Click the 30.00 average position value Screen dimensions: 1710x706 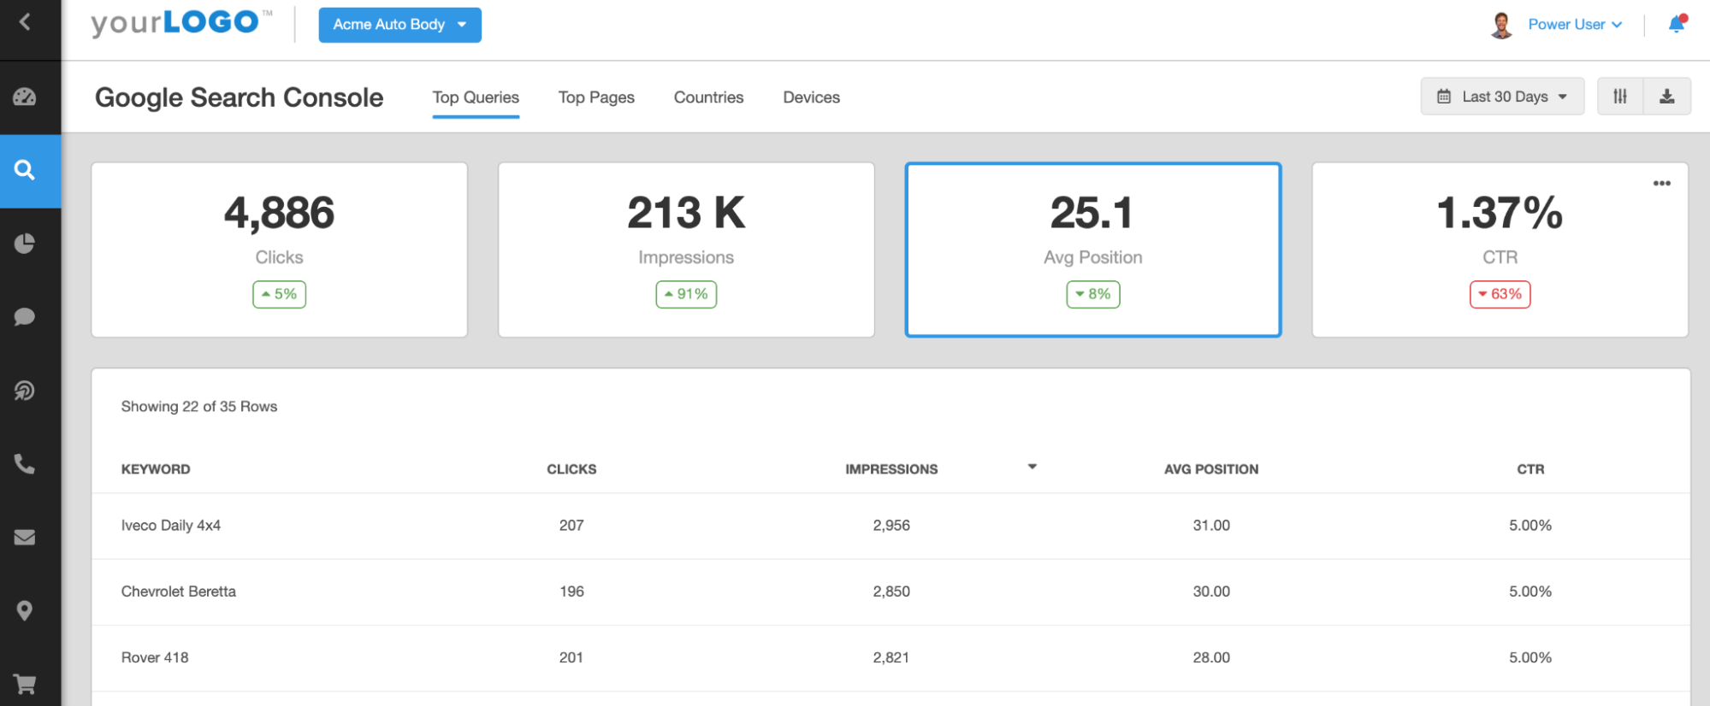point(1211,591)
